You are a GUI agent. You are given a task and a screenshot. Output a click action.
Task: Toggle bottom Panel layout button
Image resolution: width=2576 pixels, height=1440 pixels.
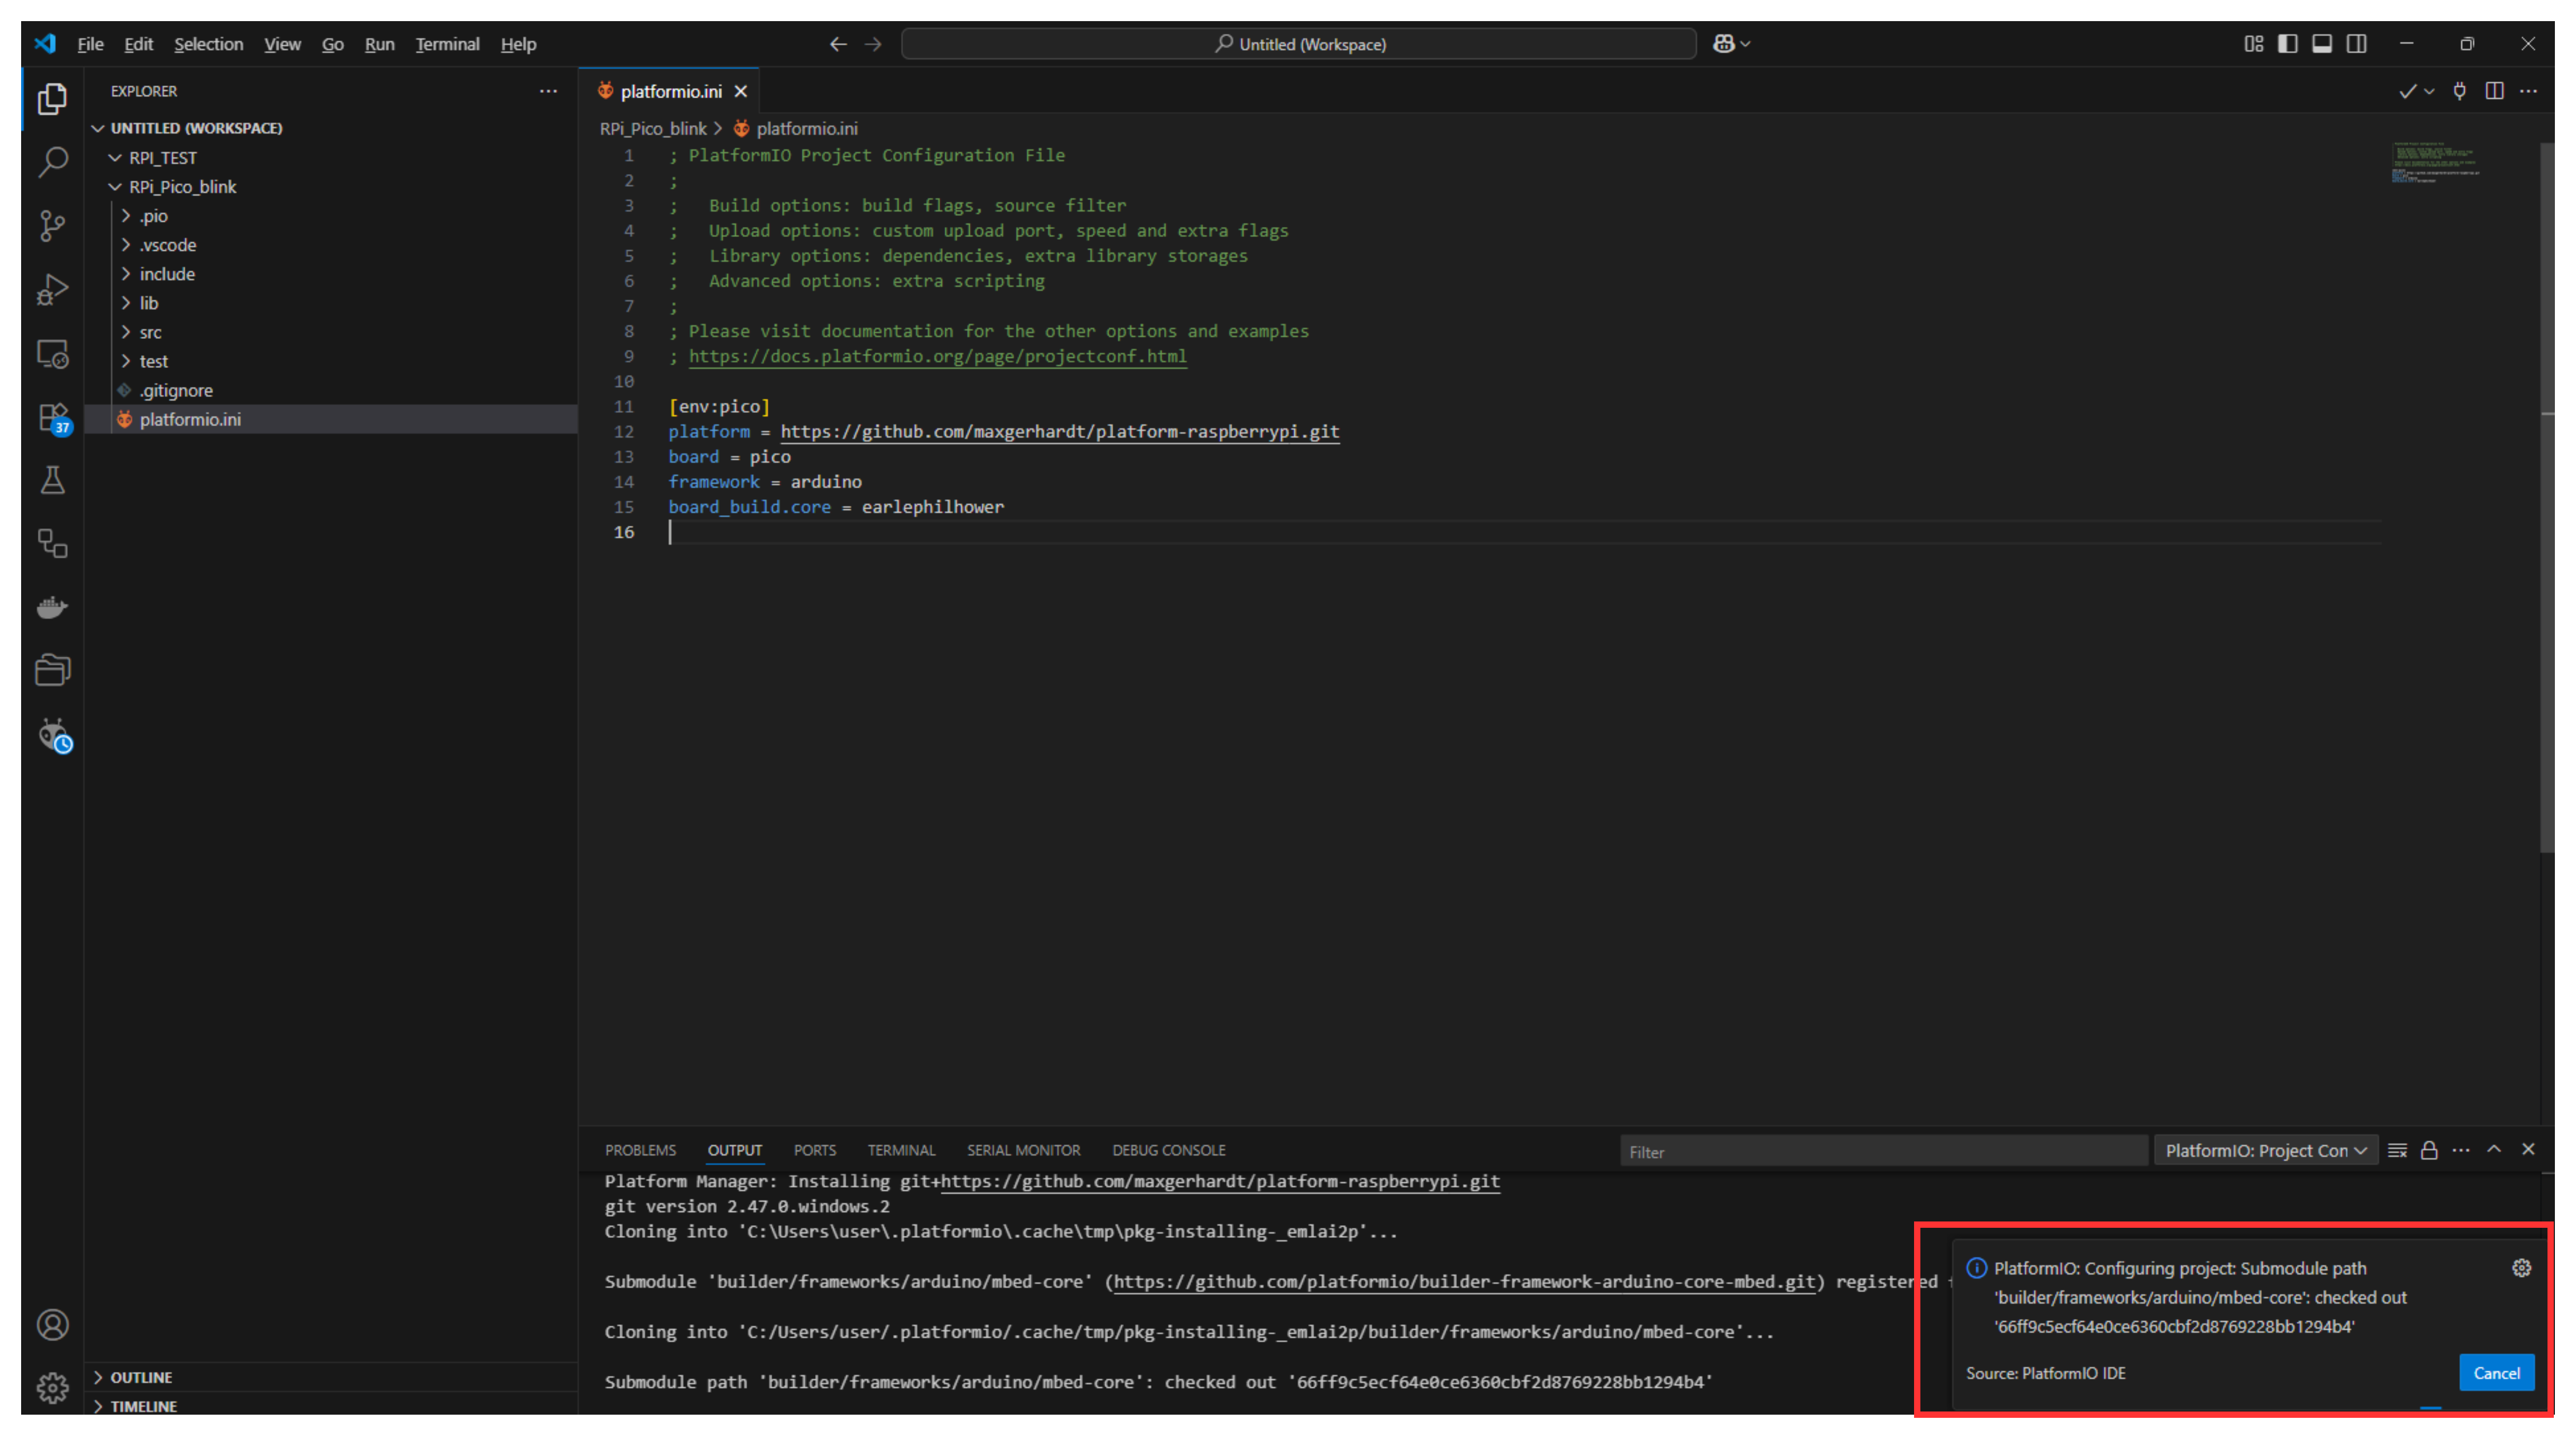point(2322,44)
